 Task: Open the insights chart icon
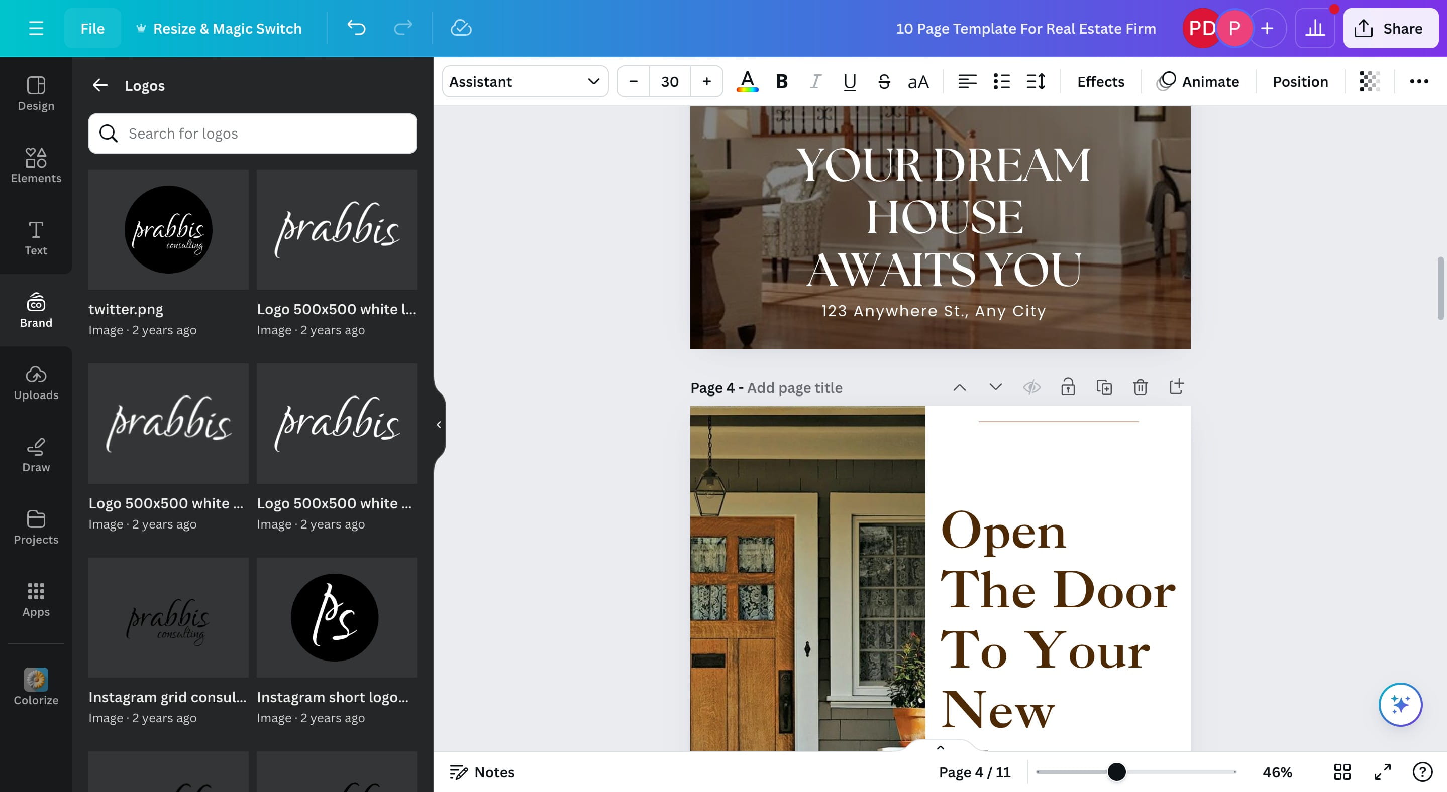click(1315, 28)
